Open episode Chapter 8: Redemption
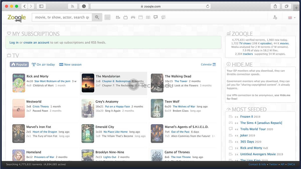 pyautogui.click(x=116, y=81)
